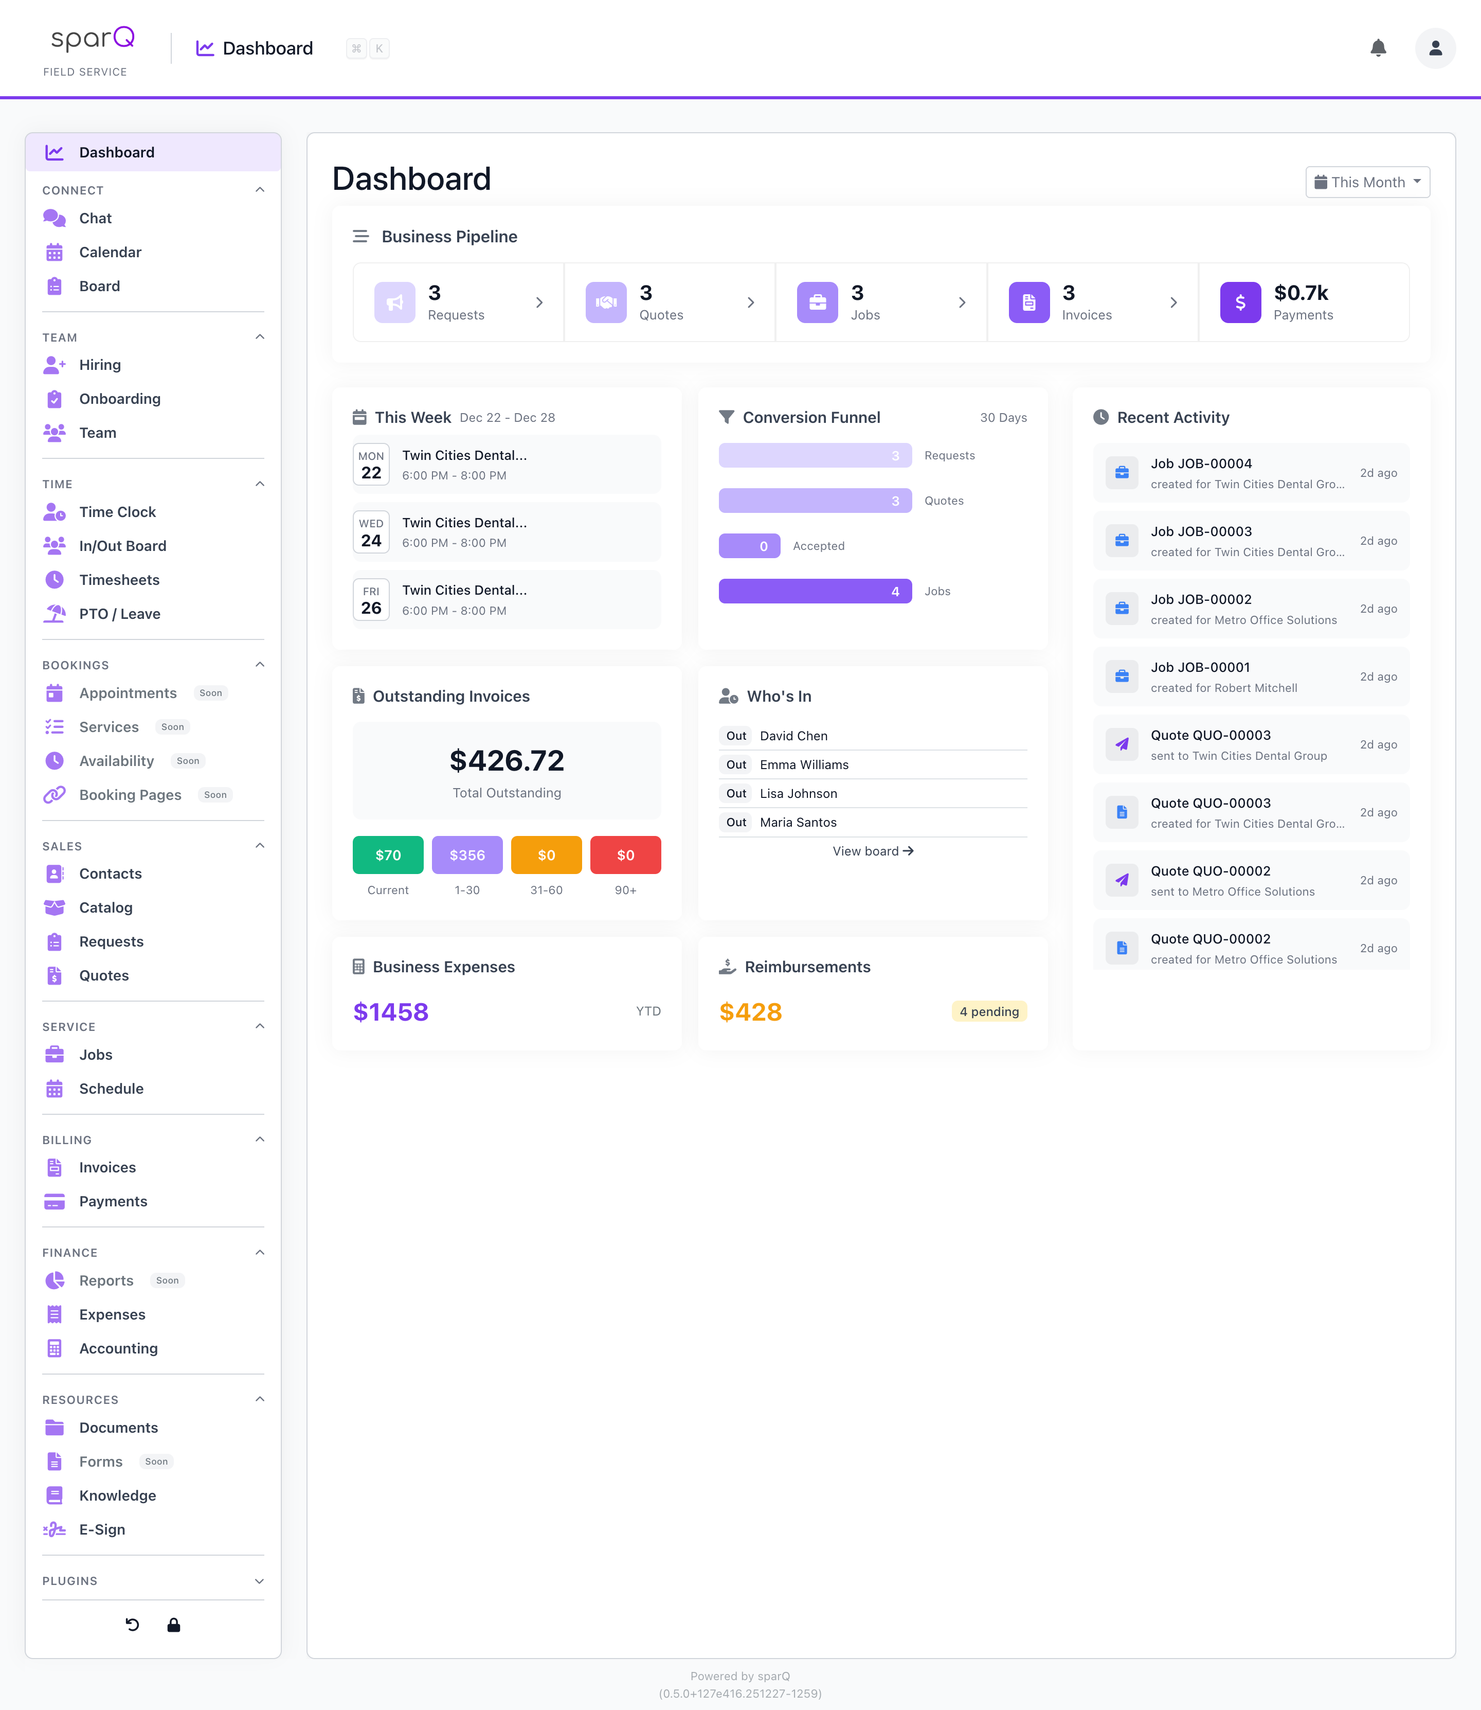This screenshot has height=1710, width=1481.
Task: Click the E-Sign icon in Resources
Action: (x=55, y=1529)
